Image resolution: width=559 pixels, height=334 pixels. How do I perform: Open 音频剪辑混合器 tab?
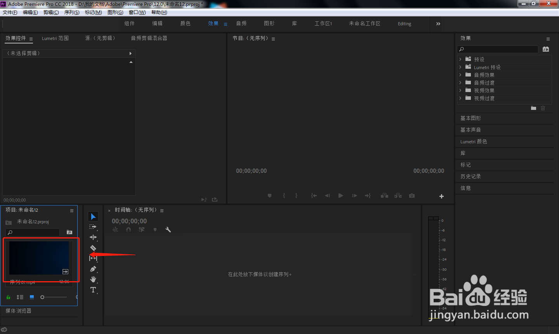click(x=149, y=38)
